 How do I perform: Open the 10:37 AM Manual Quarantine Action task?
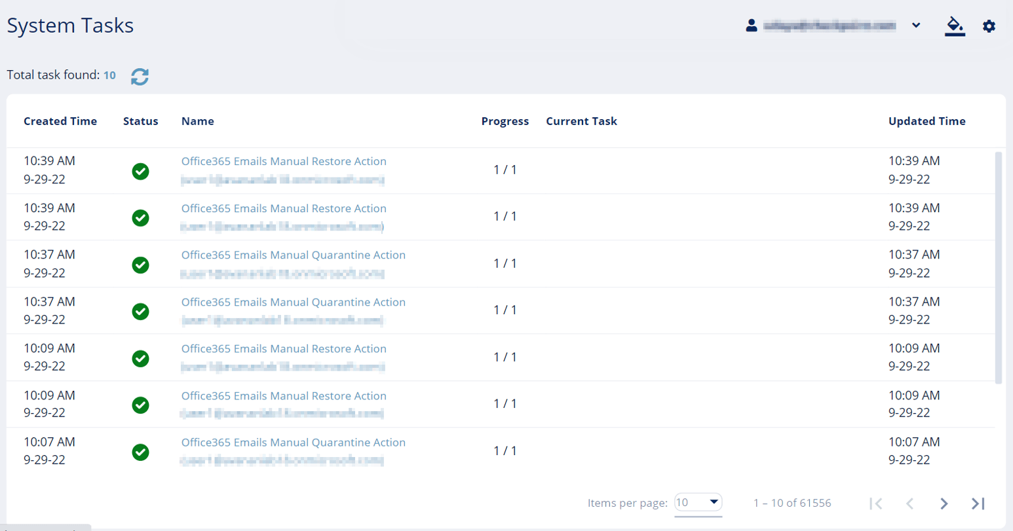292,255
